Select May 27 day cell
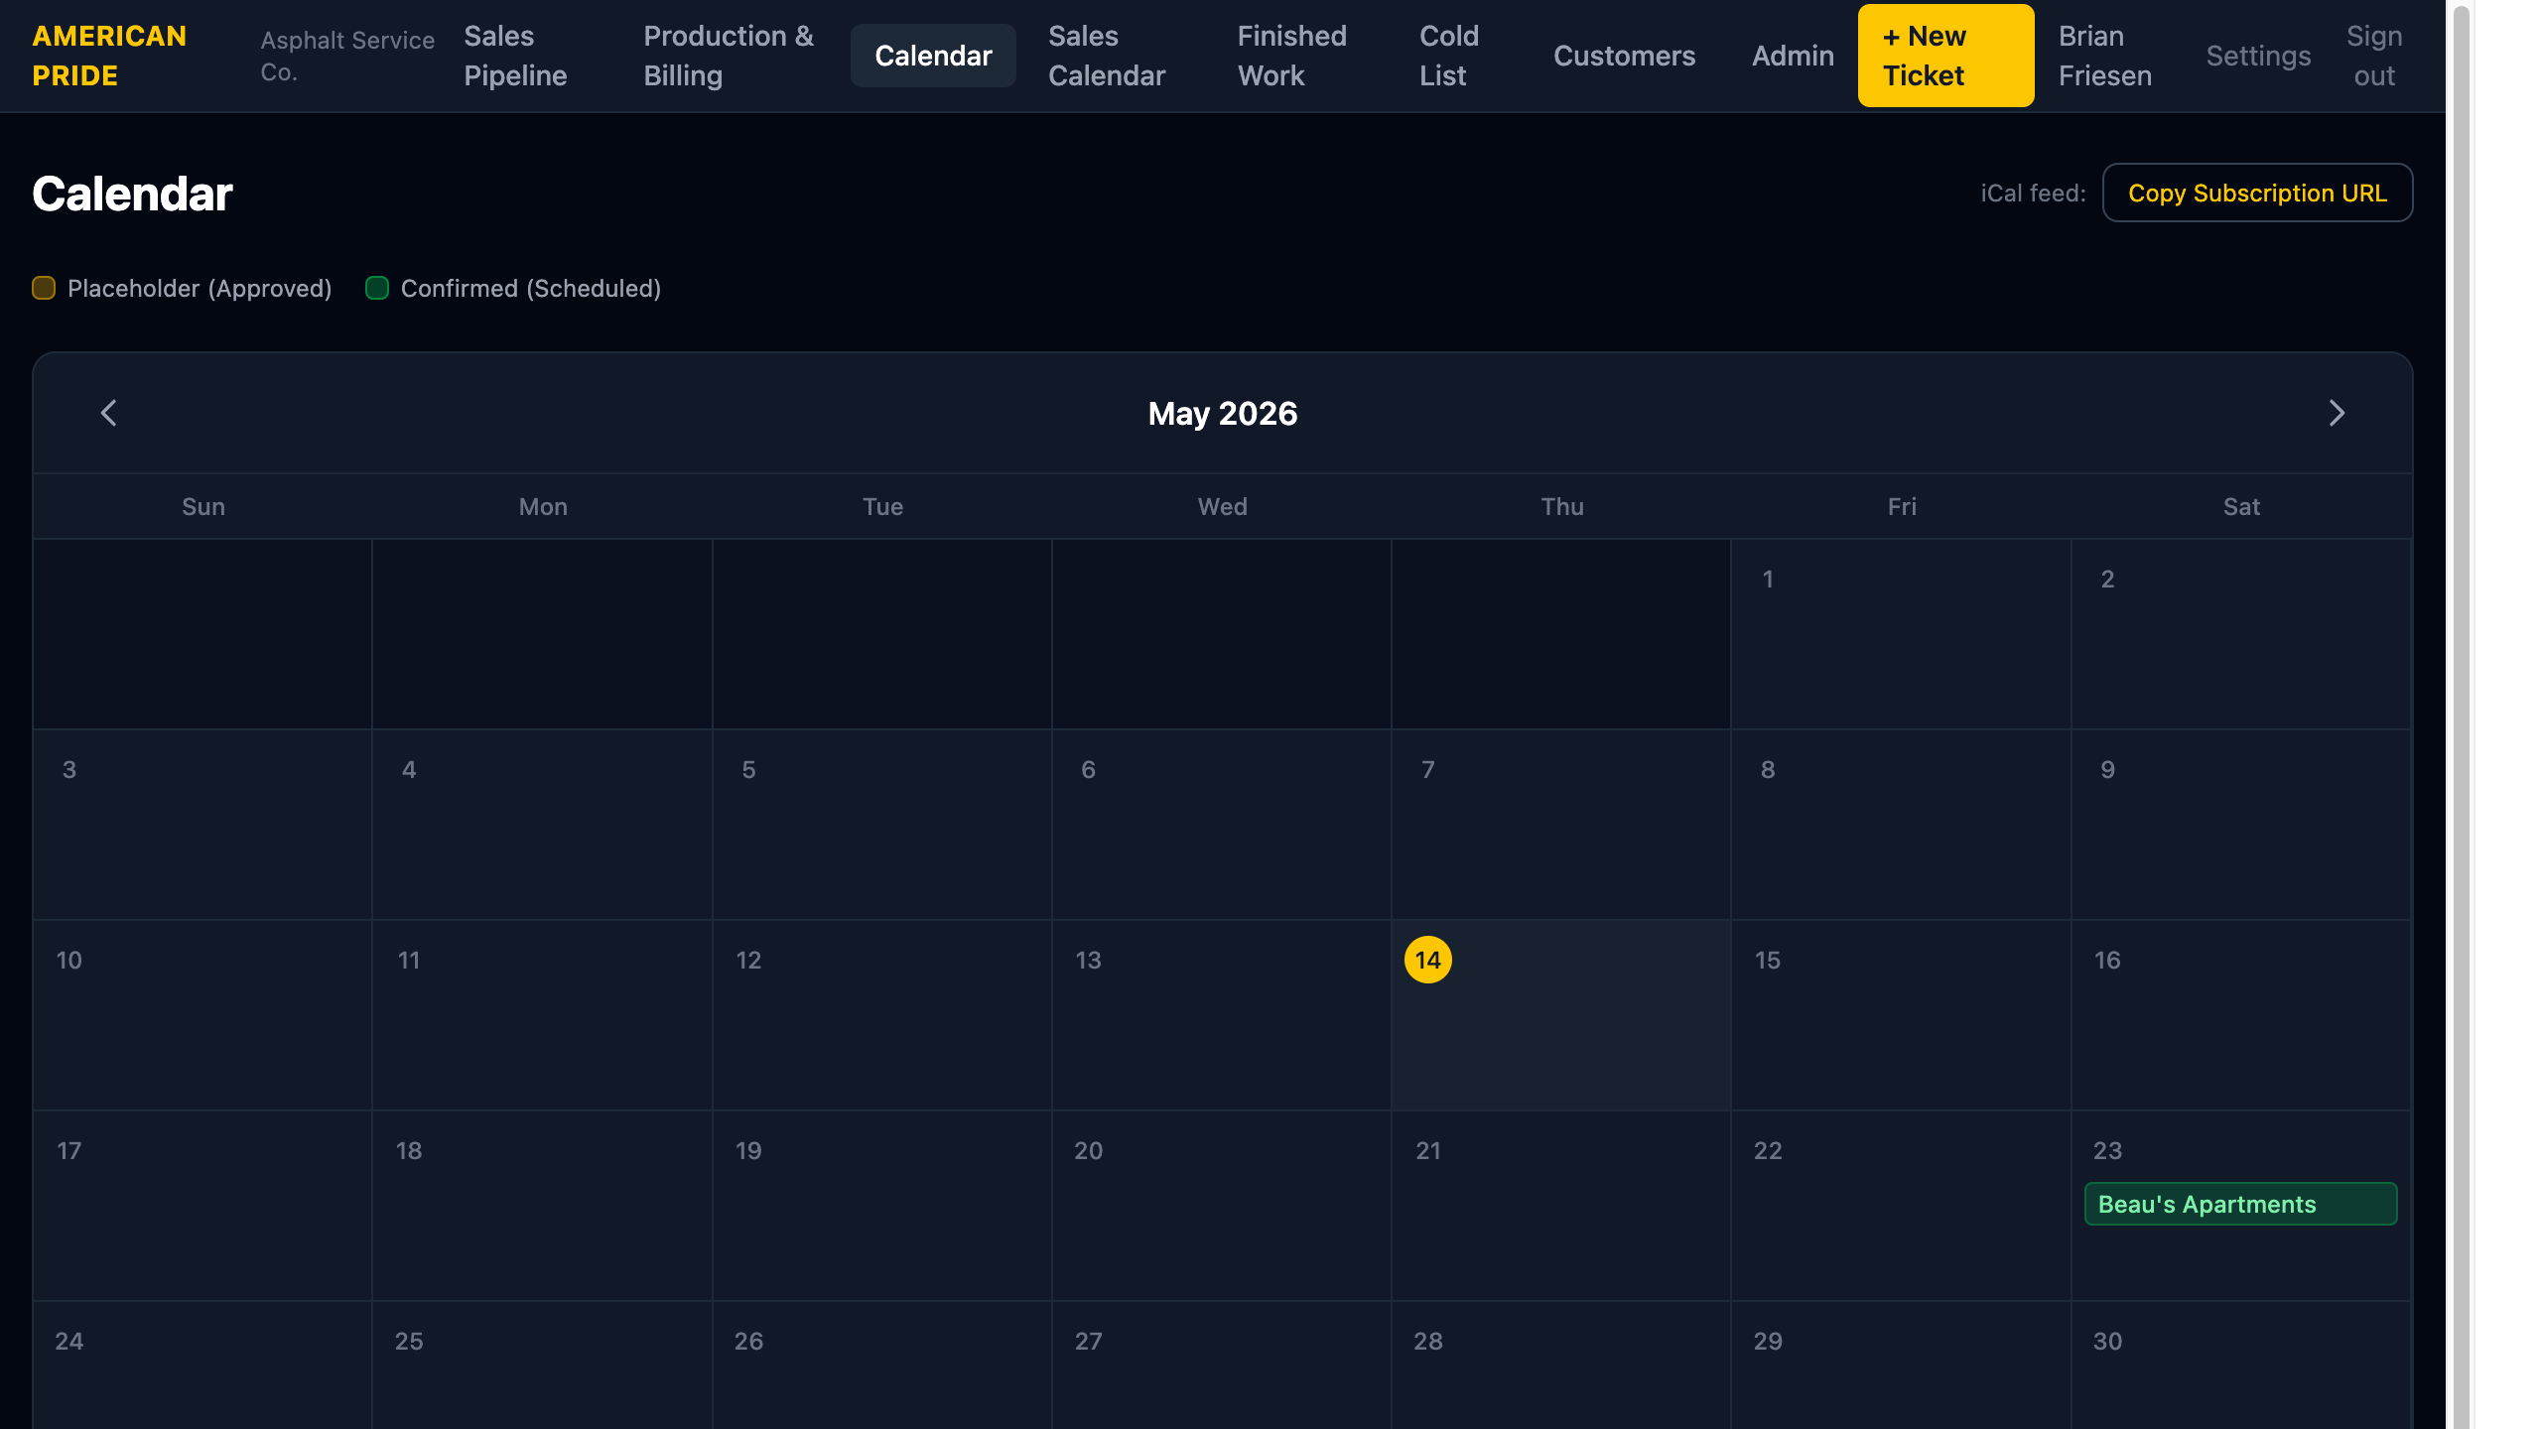 [x=1221, y=1365]
